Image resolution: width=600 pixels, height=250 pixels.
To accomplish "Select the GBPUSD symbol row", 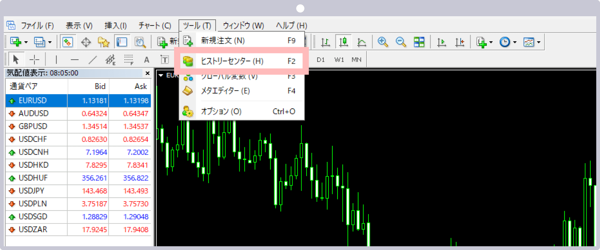I will coord(78,126).
